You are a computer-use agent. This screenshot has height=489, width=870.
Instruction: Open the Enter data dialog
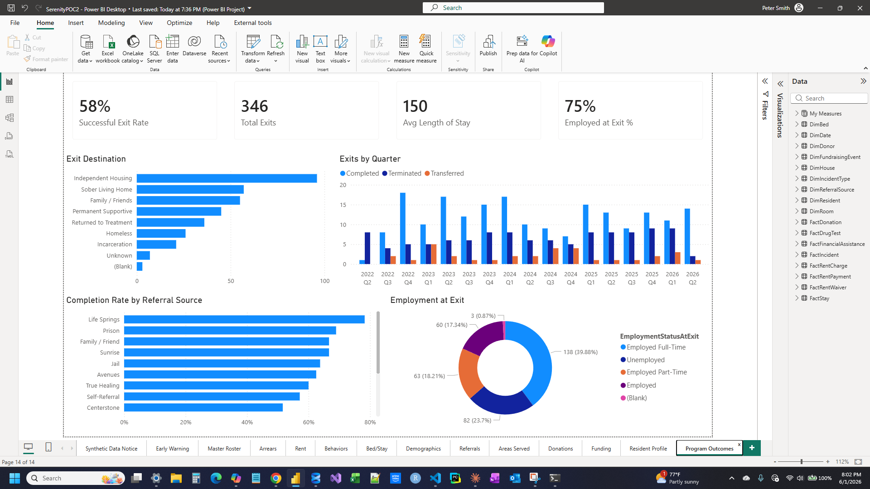coord(173,49)
